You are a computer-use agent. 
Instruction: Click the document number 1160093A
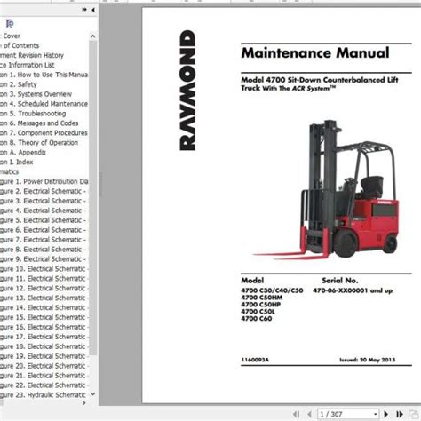click(255, 360)
